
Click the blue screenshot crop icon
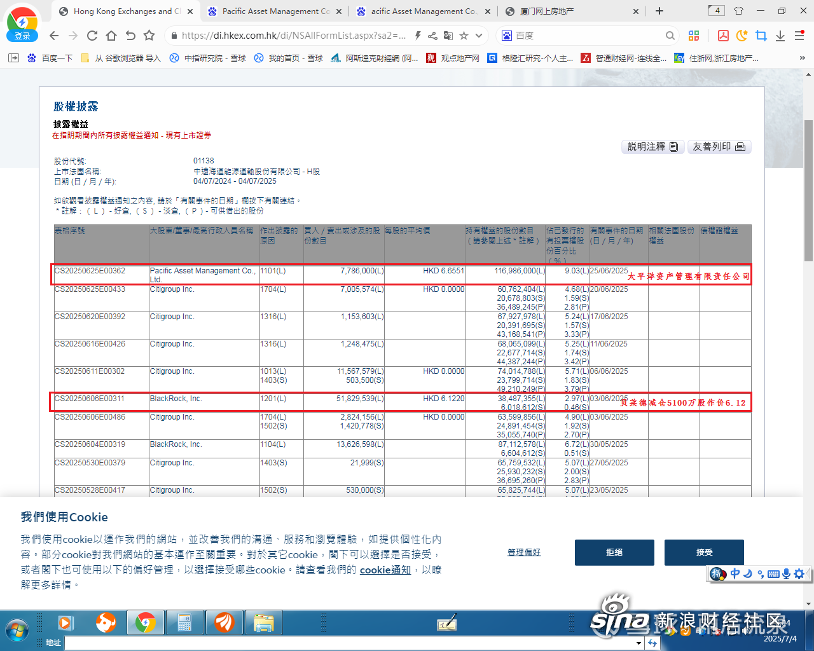761,36
